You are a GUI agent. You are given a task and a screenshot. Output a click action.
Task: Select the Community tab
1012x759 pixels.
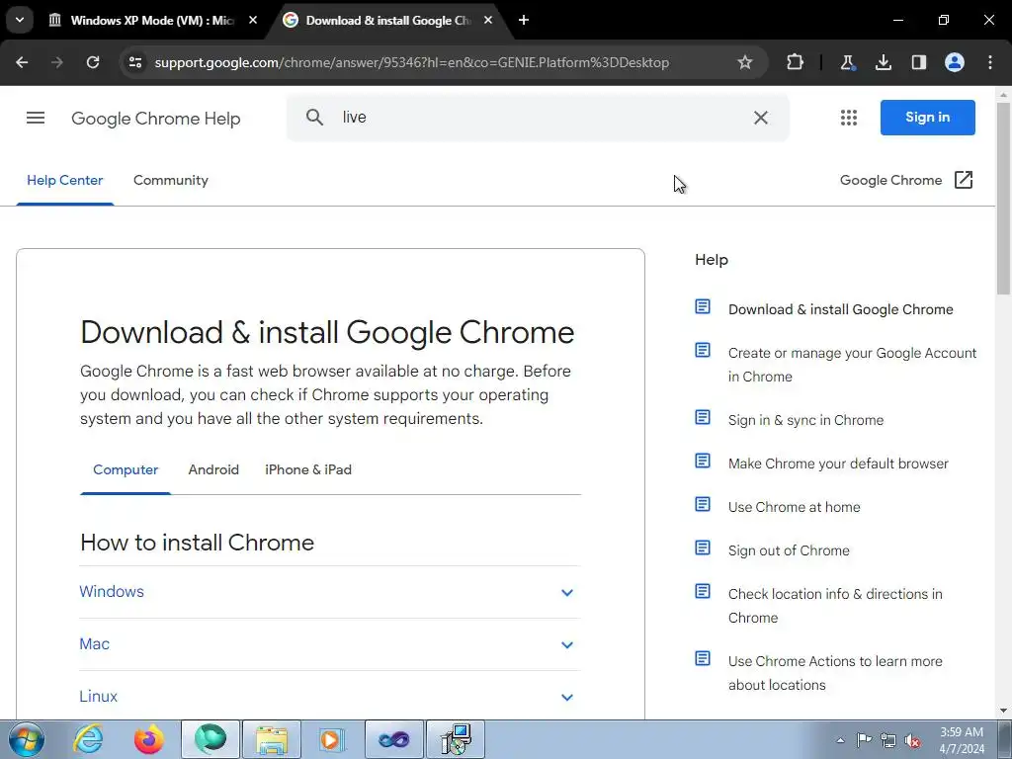[x=170, y=181]
